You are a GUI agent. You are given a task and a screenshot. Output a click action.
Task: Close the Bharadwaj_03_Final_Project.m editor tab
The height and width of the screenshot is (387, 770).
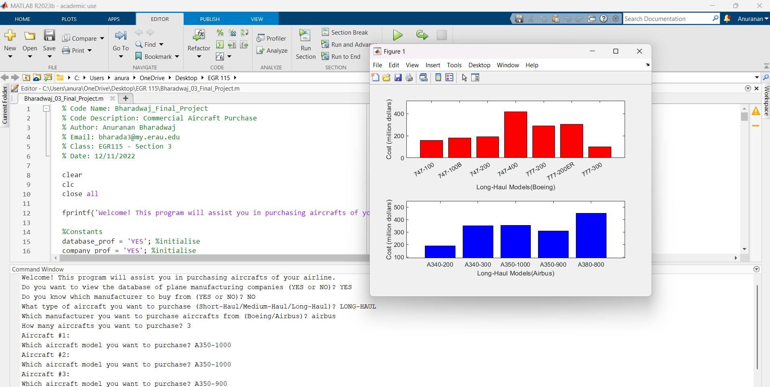click(113, 98)
